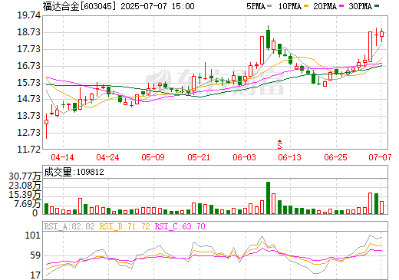The width and height of the screenshot is (399, 280).
Task: Click the RSI_C:63.70 indicator label
Action: 180,226
